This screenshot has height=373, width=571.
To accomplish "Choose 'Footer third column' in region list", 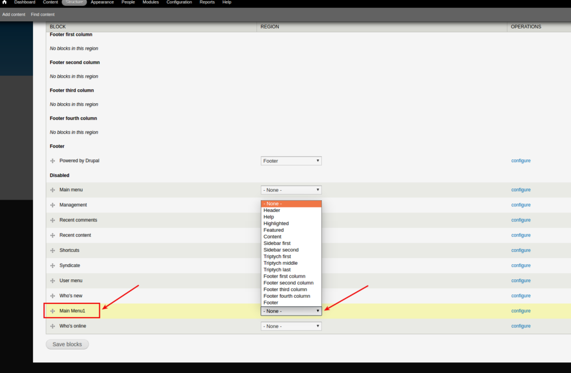I will point(291,289).
